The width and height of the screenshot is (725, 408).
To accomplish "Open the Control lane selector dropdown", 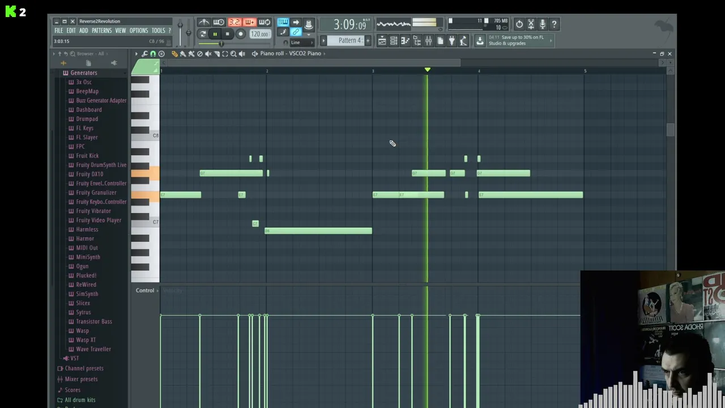I will [x=147, y=291].
